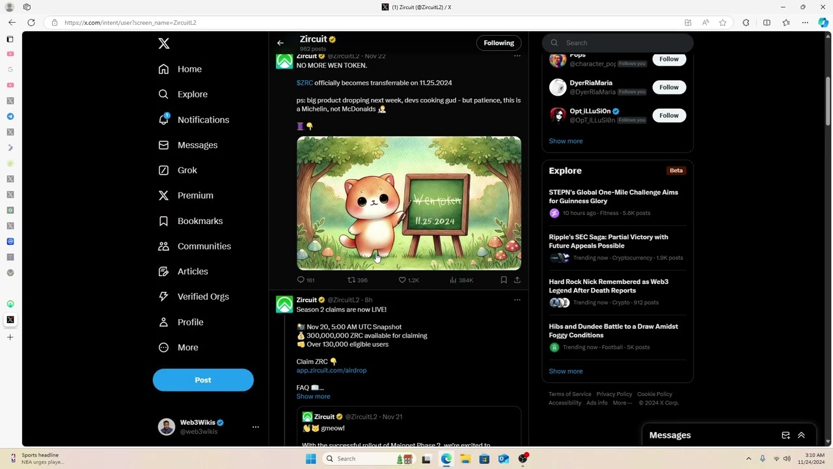Compose new message in Messages drawer
The image size is (833, 469).
785,435
